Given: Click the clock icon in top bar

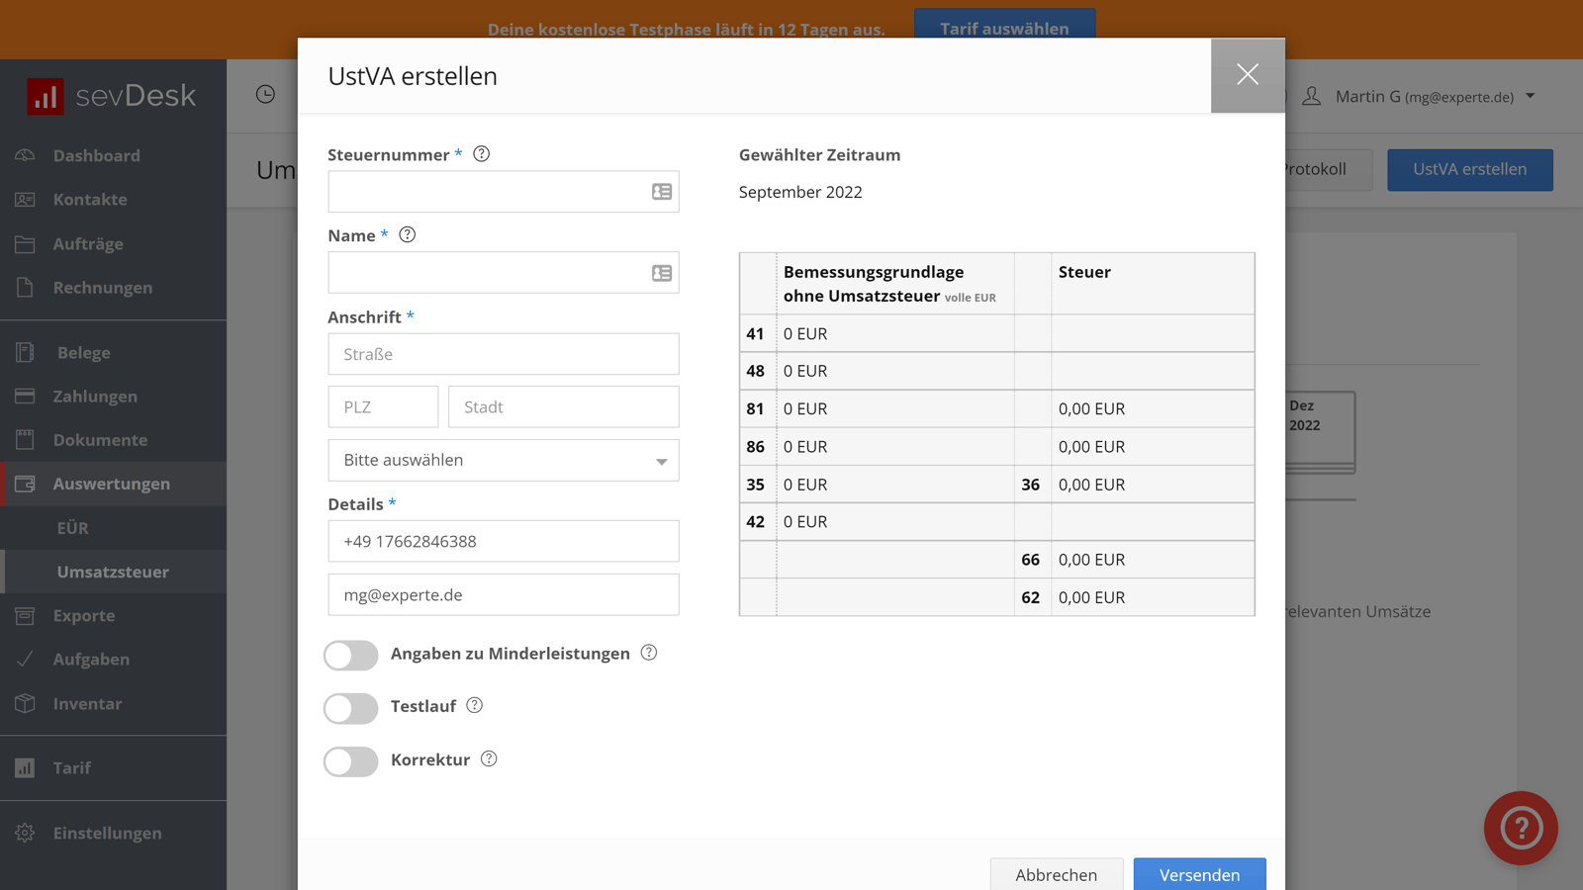Looking at the screenshot, I should [265, 94].
